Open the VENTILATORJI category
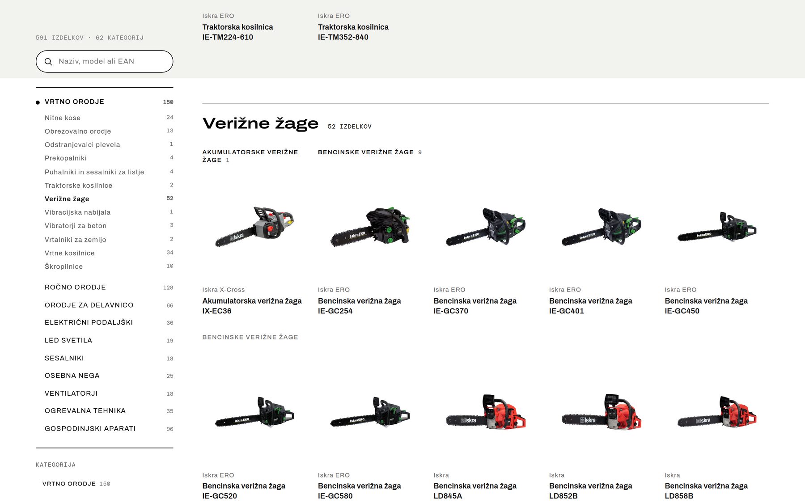Screen dimensions: 805x503 [x=109, y=393]
